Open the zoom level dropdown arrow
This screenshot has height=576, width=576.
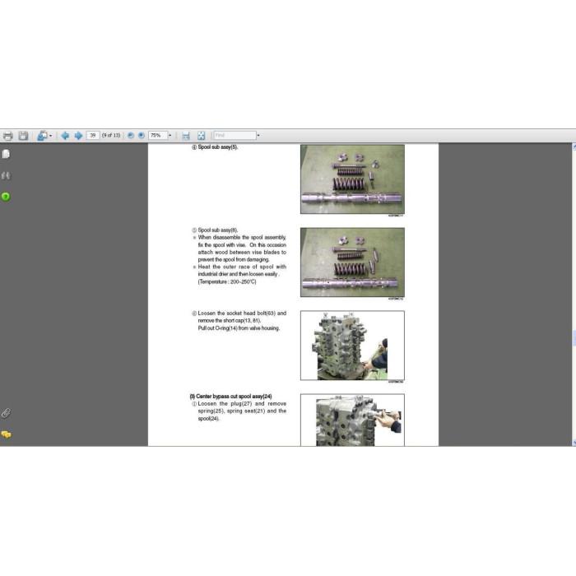(170, 136)
